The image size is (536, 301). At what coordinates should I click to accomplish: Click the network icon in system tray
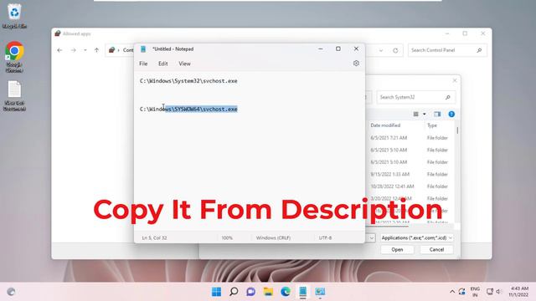point(489,292)
